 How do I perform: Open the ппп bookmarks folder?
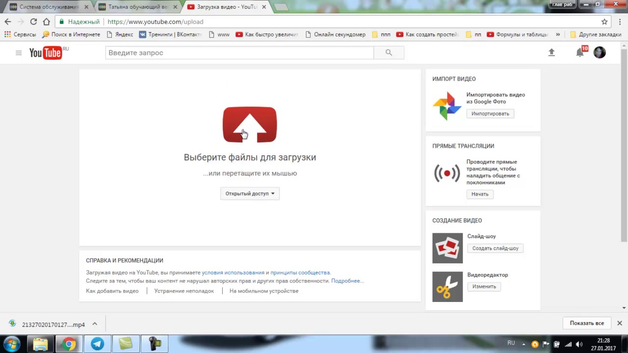381,34
